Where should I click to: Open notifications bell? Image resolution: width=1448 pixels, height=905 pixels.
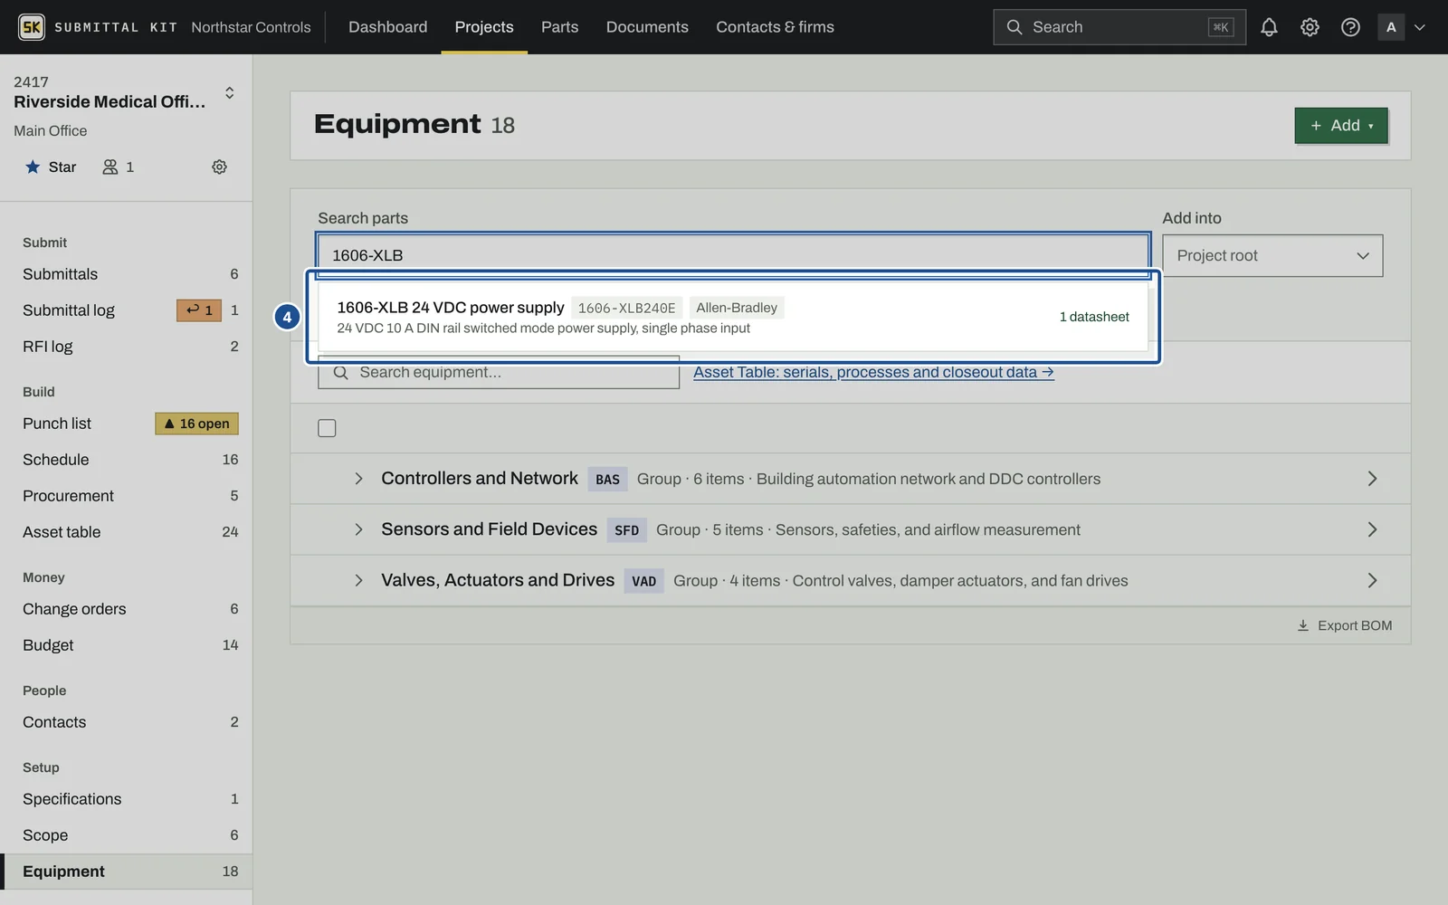point(1269,27)
